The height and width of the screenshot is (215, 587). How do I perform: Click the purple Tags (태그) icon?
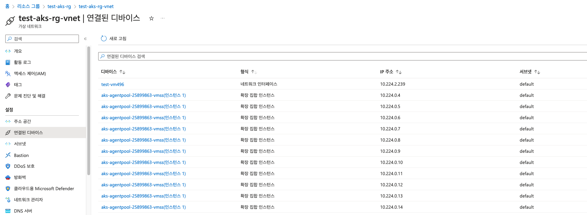[8, 85]
